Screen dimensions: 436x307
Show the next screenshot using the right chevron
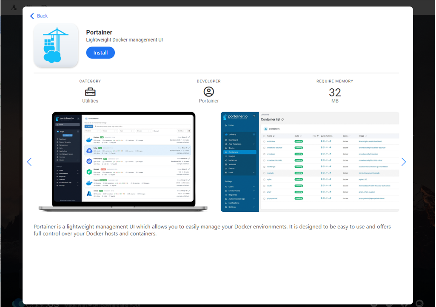point(403,162)
